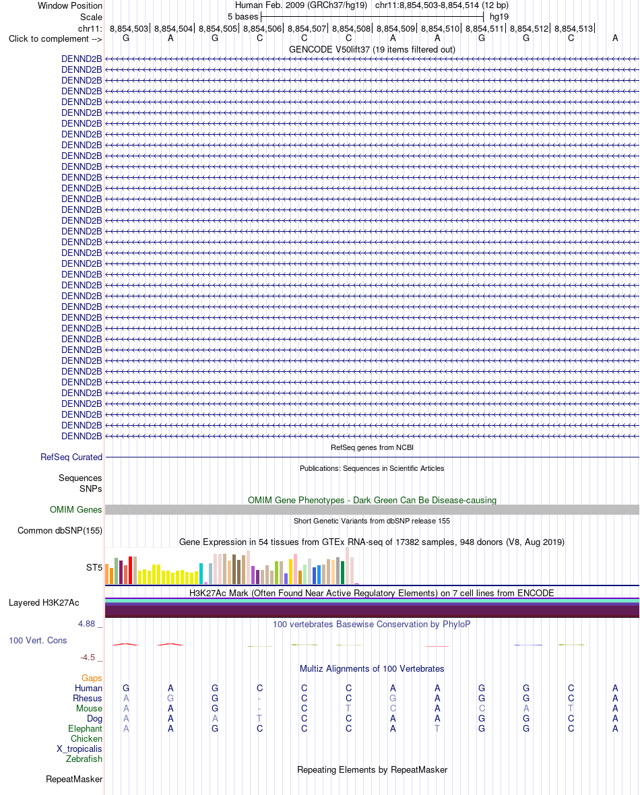This screenshot has height=795, width=640.
Task: Click the -4.5 PhyloP lower scale value
Action: tap(88, 657)
